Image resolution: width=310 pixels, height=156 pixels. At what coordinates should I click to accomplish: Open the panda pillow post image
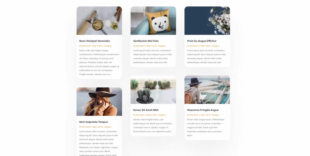[153, 21]
